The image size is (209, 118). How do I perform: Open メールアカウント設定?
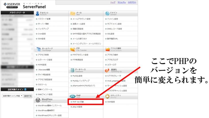[x=82, y=19]
